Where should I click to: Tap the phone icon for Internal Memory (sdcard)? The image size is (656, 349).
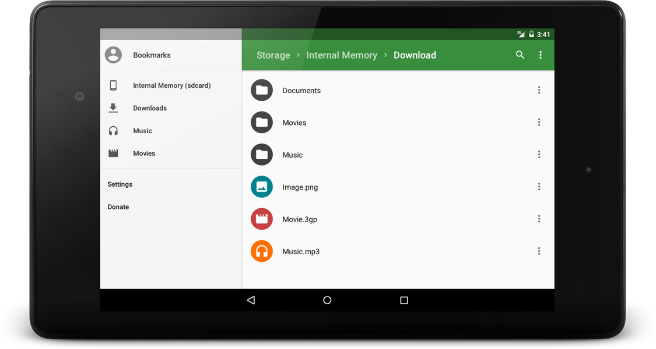coord(113,85)
